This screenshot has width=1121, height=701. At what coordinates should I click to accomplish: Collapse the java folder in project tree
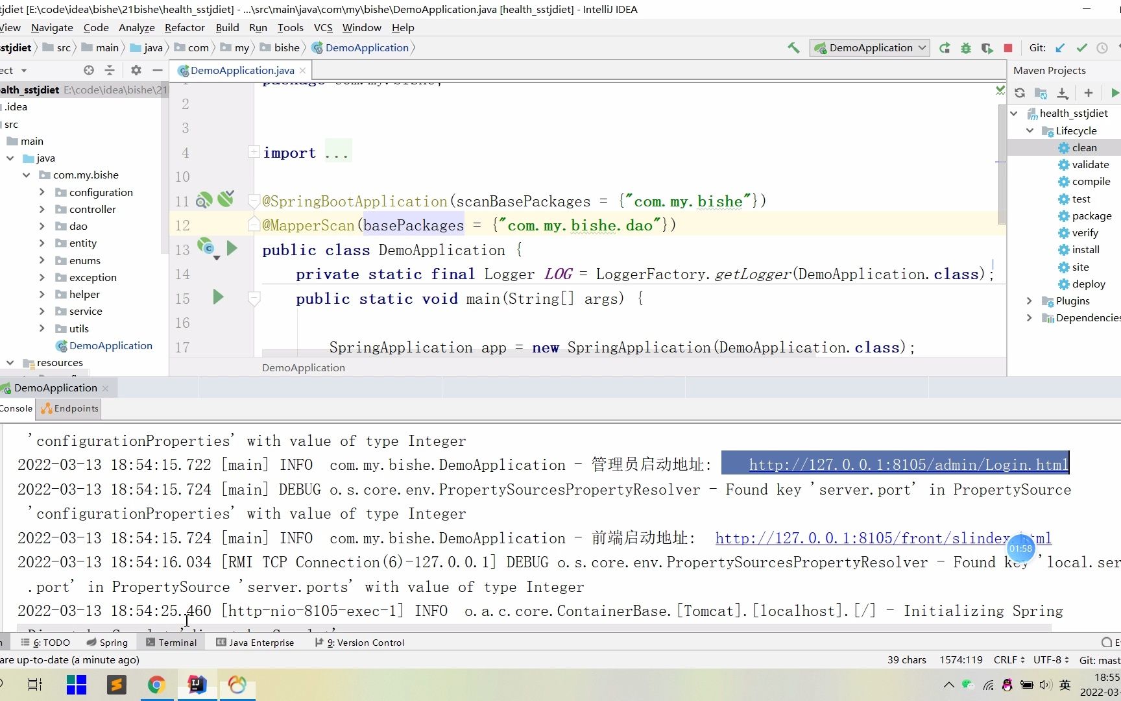pos(10,158)
